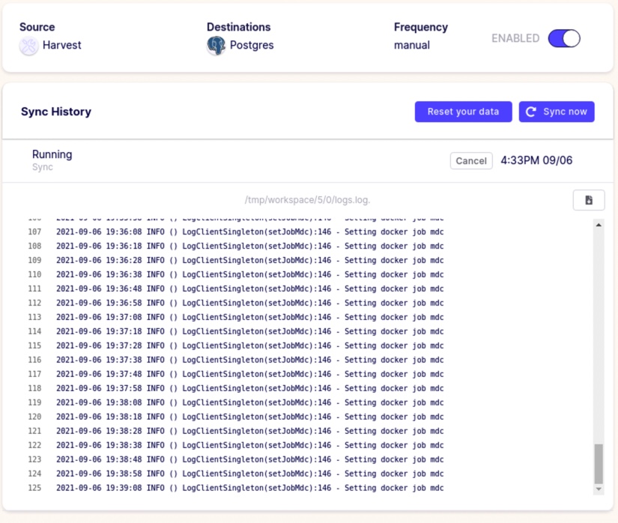Select log line 108 at 19:36:18
The image size is (618, 523).
236,246
